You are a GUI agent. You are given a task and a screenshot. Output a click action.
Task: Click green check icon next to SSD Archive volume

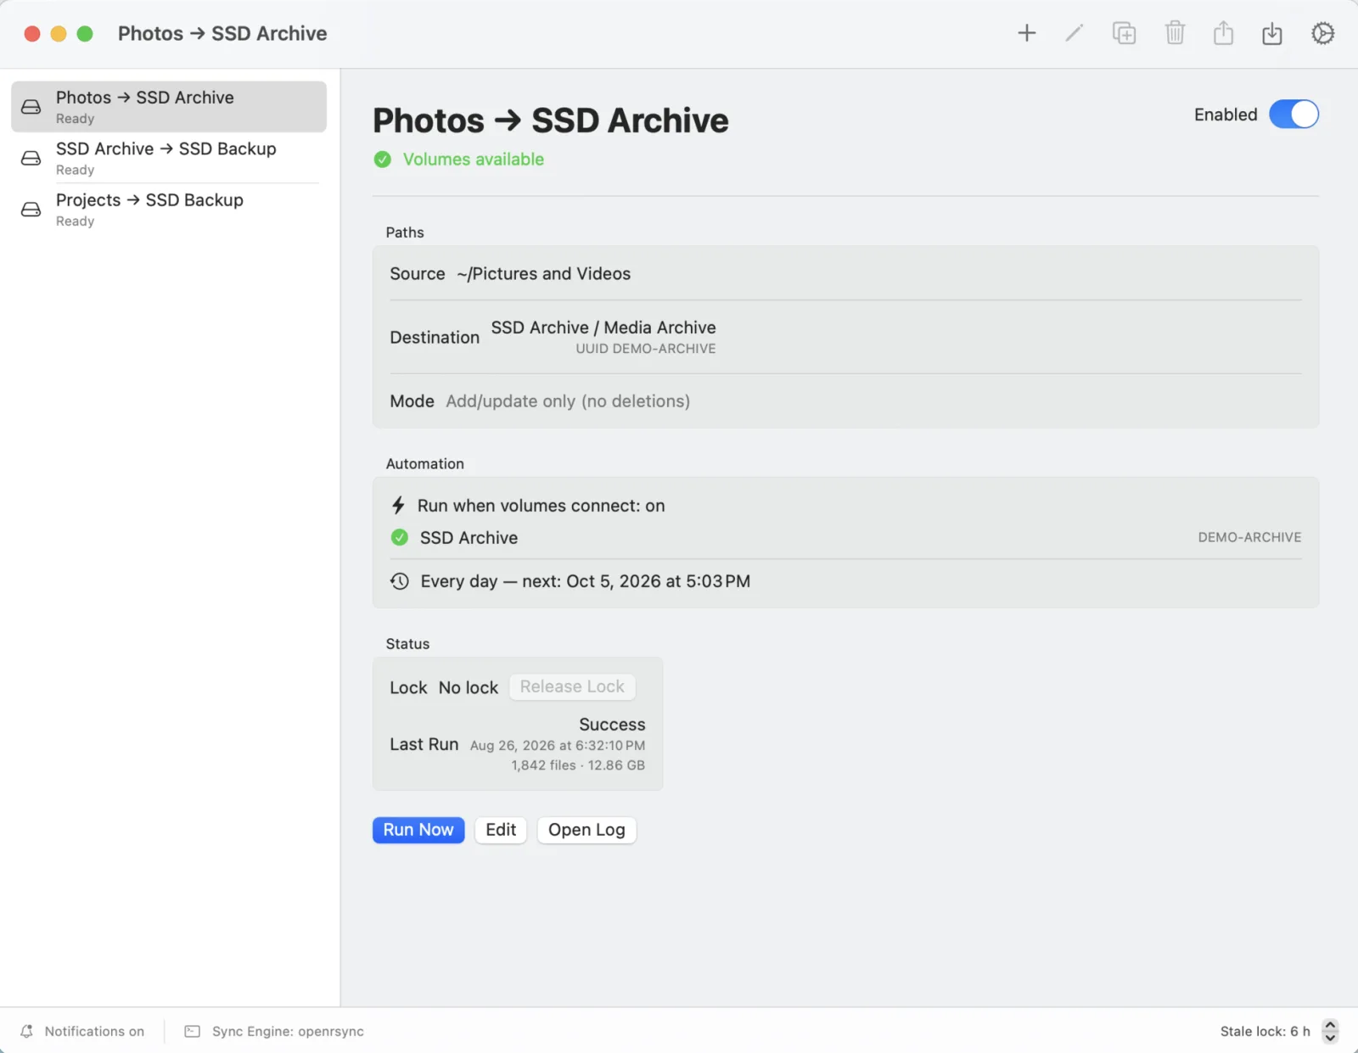coord(399,537)
